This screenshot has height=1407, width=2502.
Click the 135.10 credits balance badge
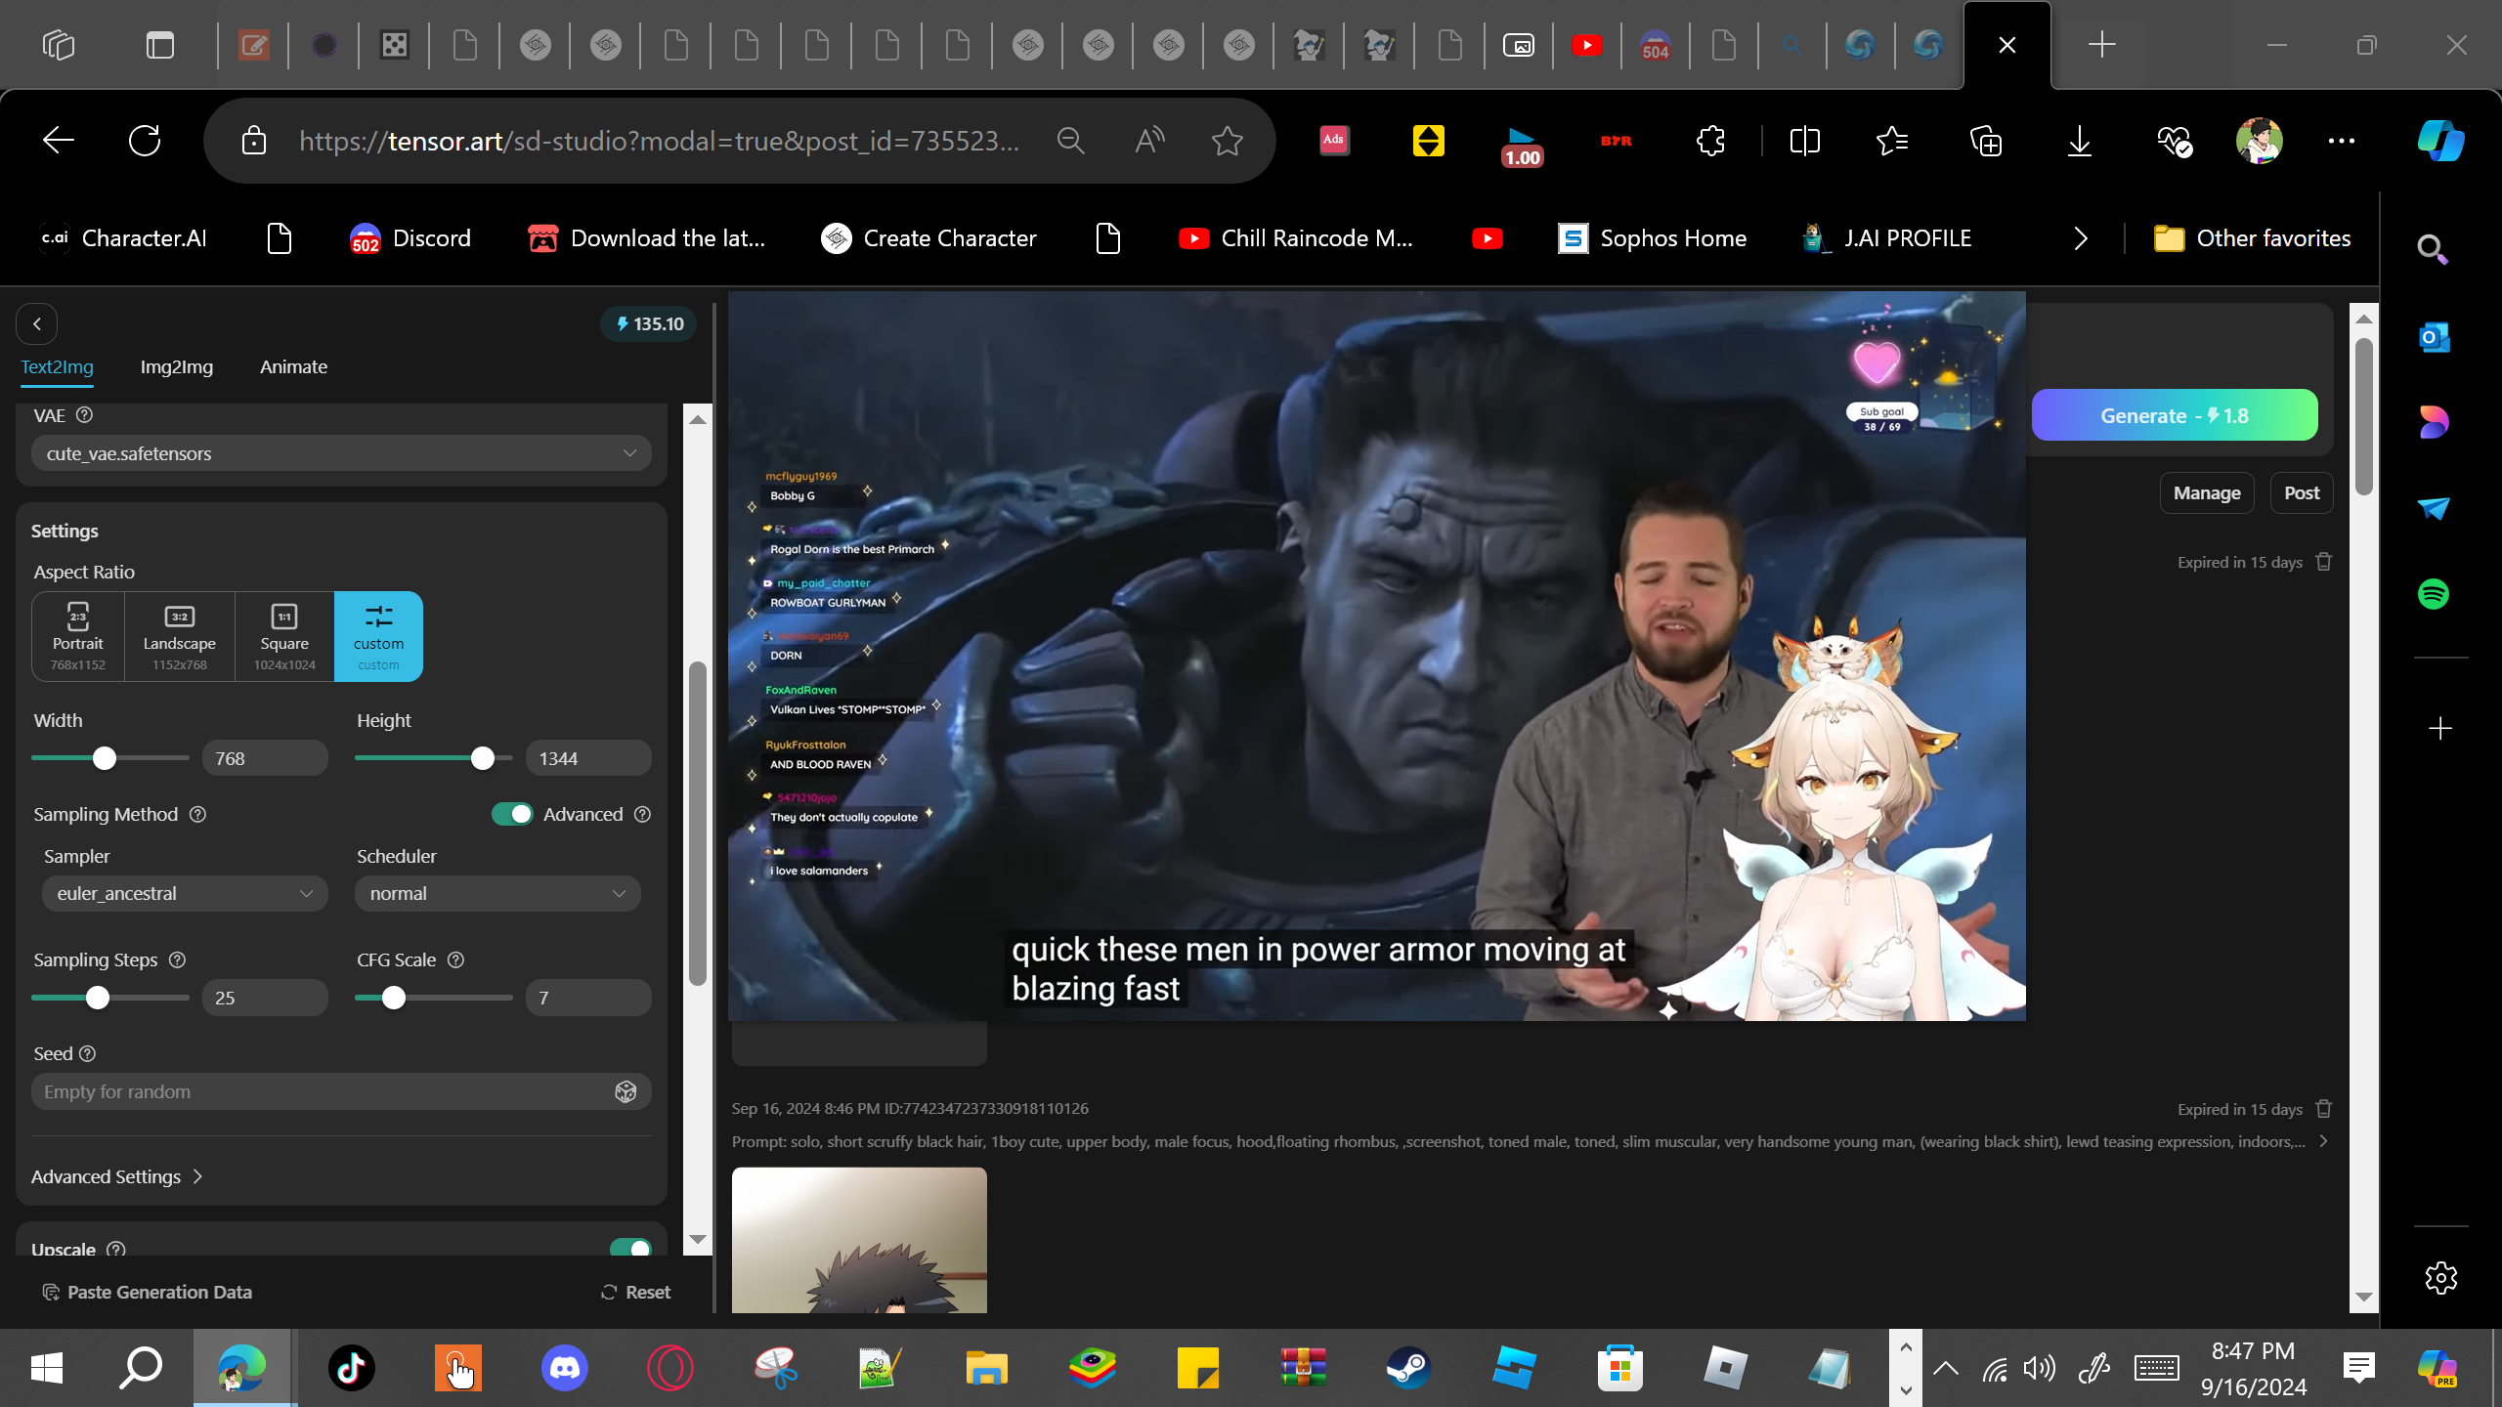click(x=649, y=323)
